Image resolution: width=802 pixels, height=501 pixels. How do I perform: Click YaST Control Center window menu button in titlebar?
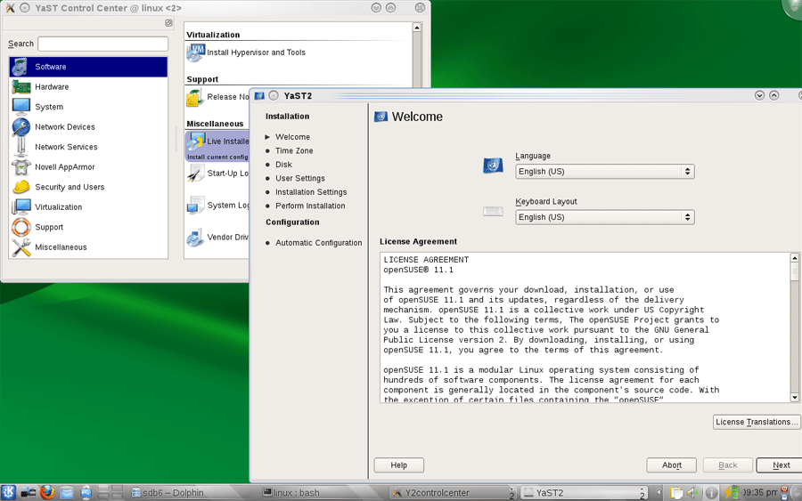pyautogui.click(x=10, y=8)
